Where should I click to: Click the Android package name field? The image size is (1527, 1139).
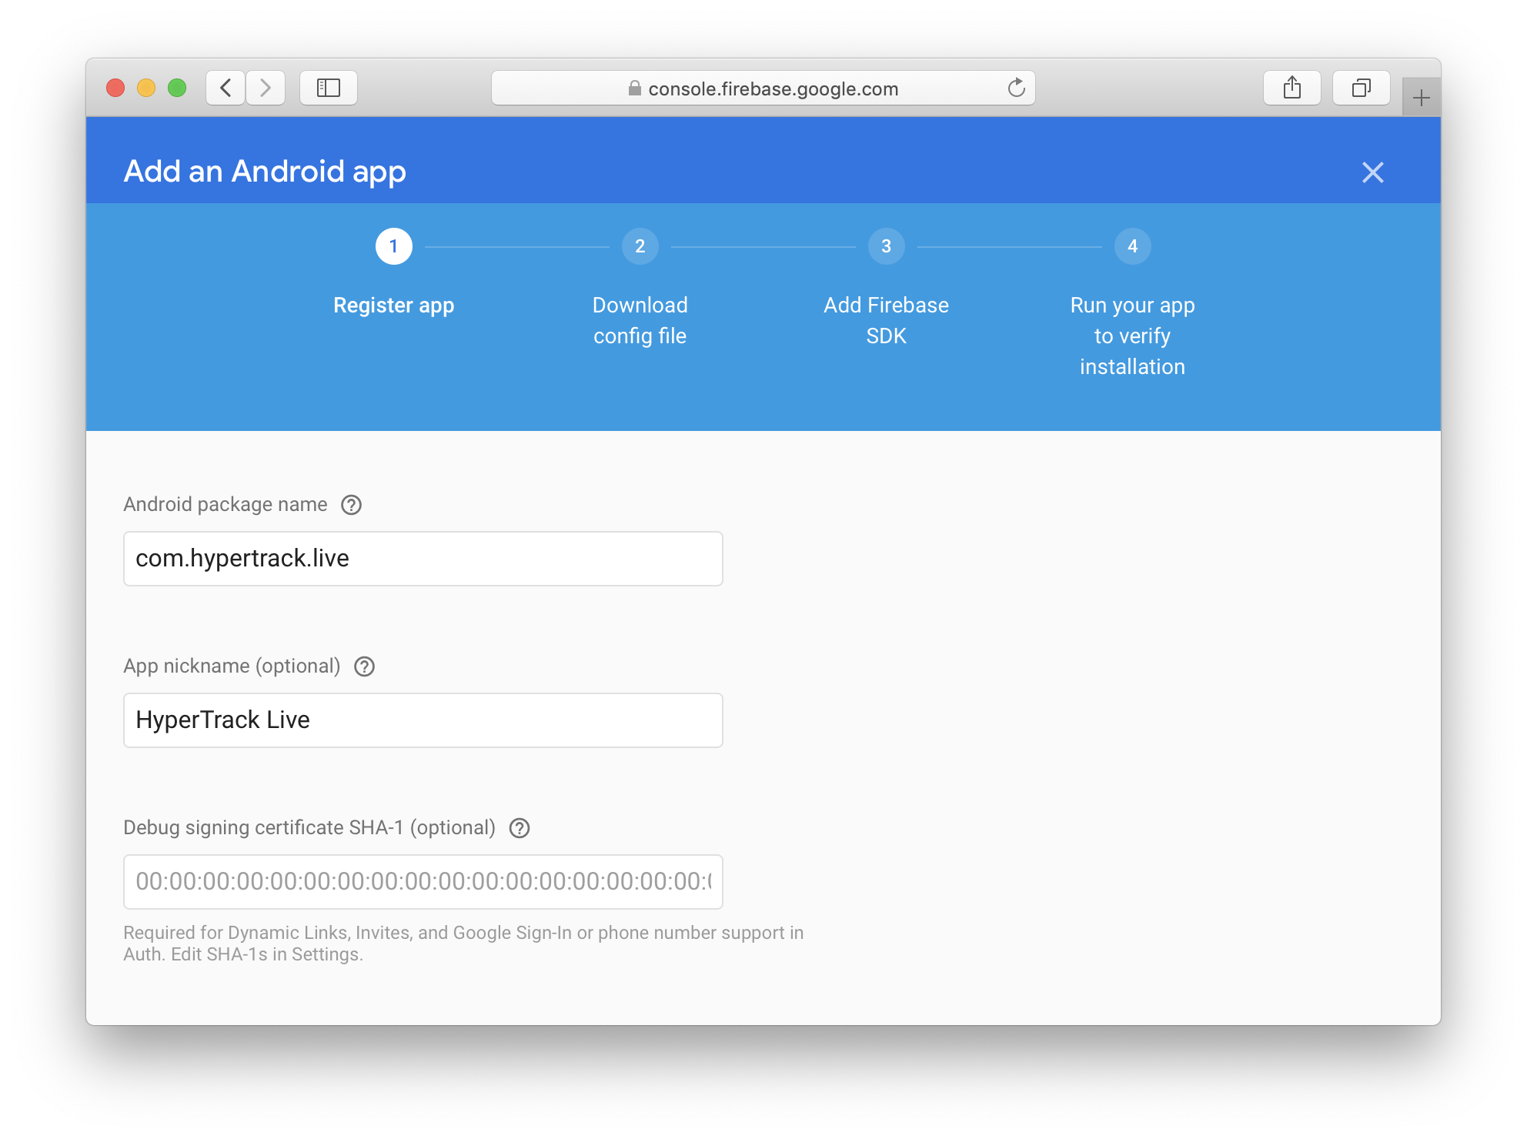tap(423, 559)
